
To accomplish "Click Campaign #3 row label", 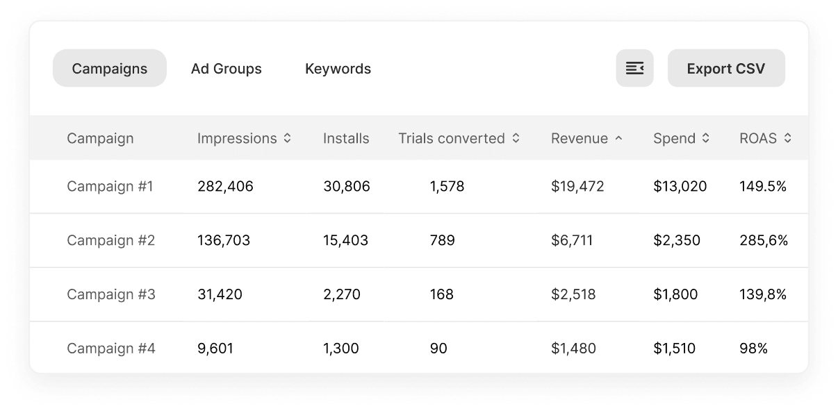I will click(x=110, y=294).
